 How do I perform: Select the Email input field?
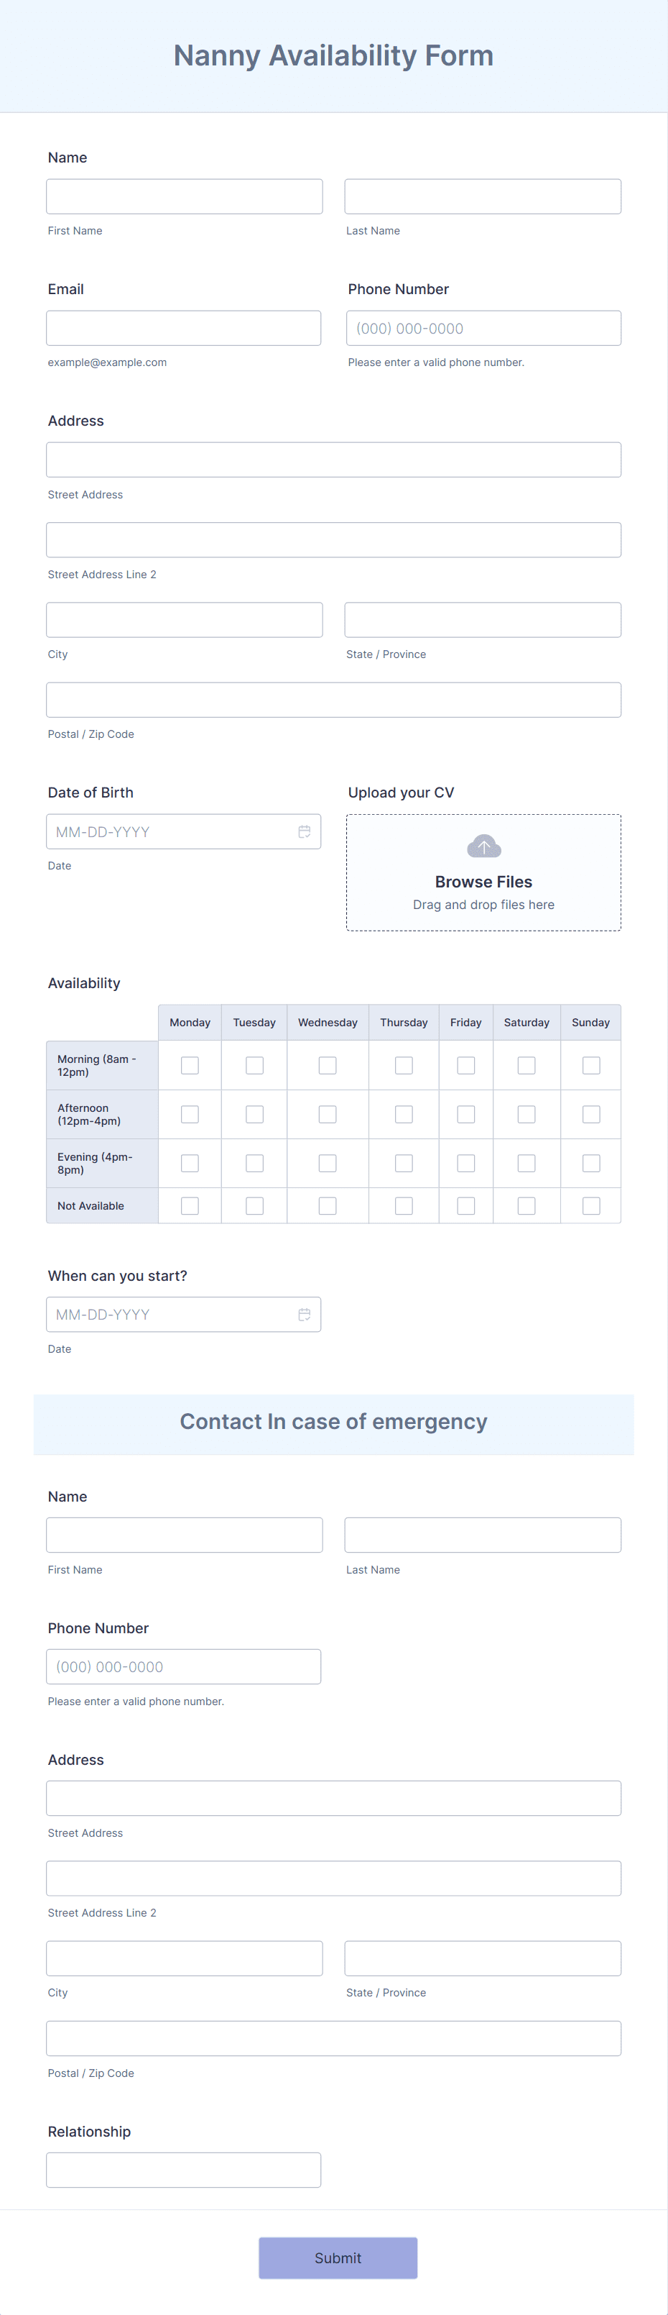(183, 327)
